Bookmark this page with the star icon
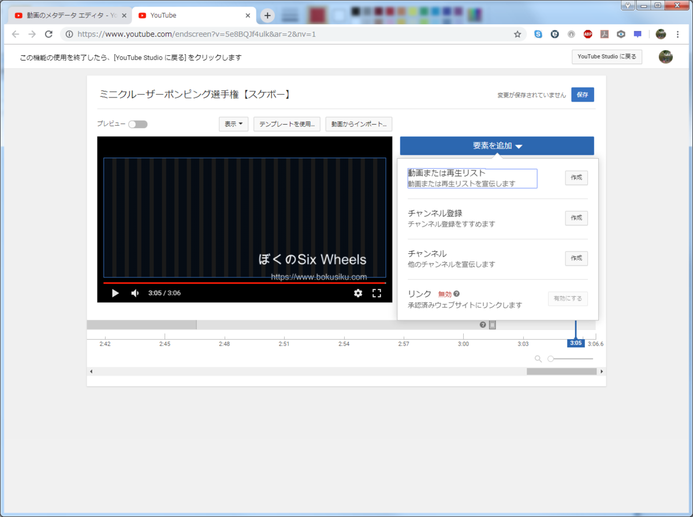 click(x=517, y=34)
